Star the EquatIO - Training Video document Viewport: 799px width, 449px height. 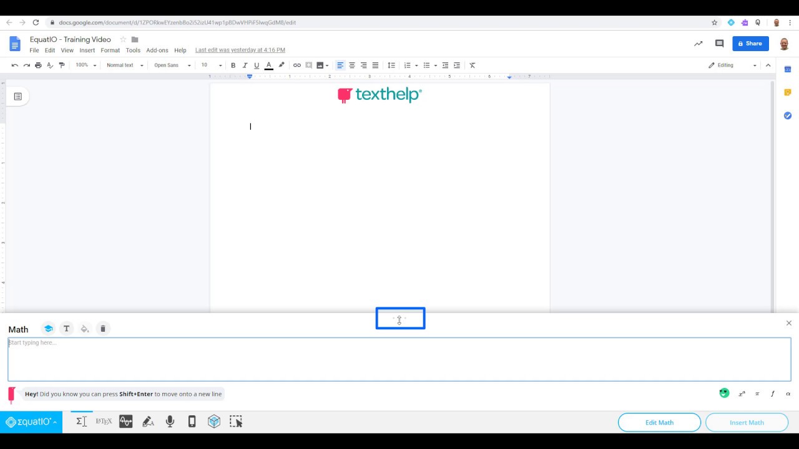click(x=123, y=39)
